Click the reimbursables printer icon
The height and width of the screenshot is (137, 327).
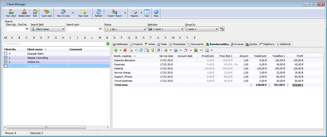[131, 50]
